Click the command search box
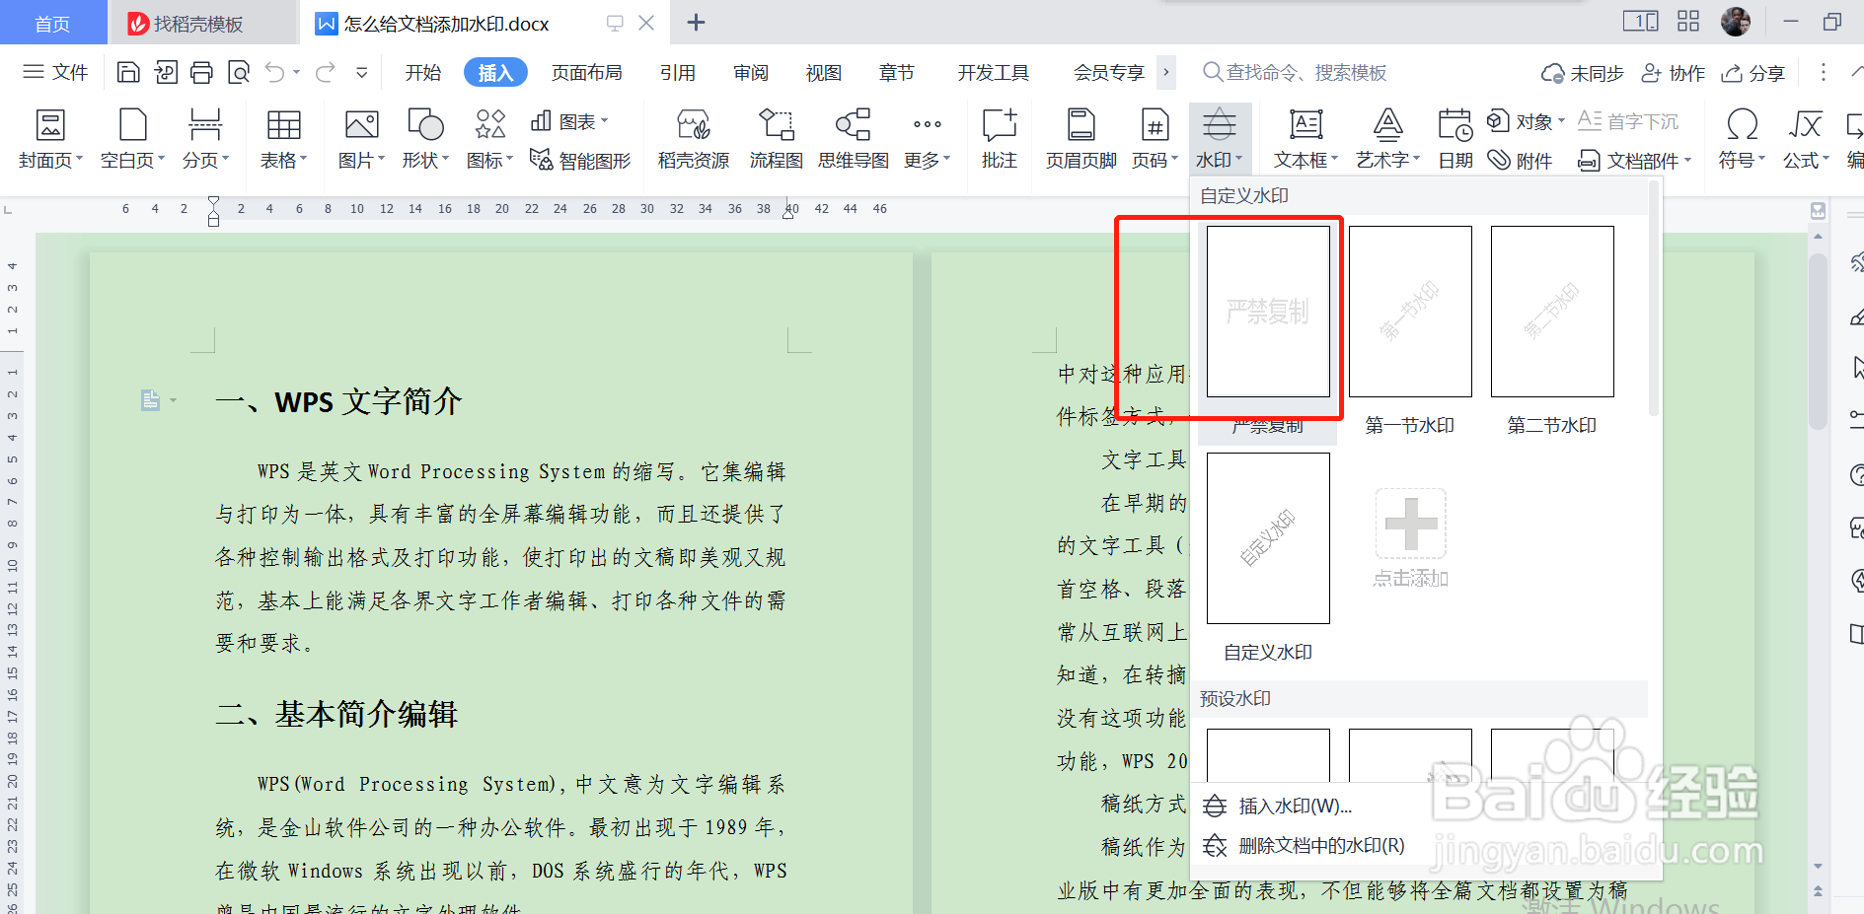Screen dimensions: 1864x914 click(1295, 72)
